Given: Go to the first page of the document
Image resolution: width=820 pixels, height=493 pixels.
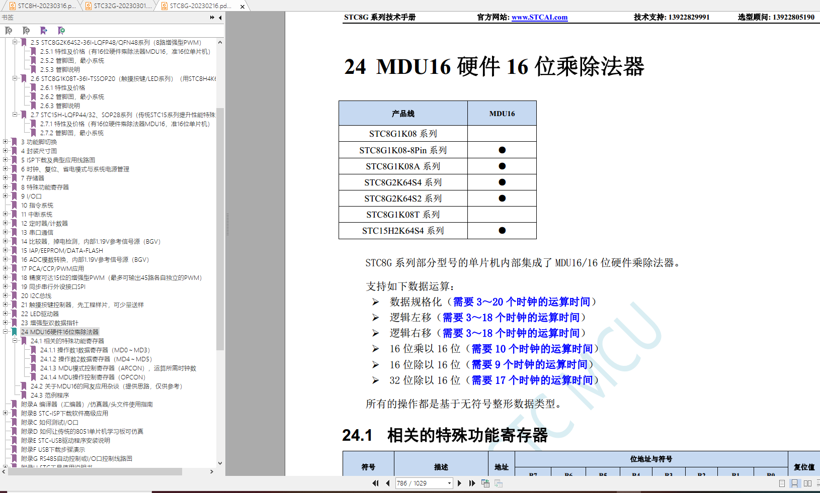Looking at the screenshot, I should (375, 483).
